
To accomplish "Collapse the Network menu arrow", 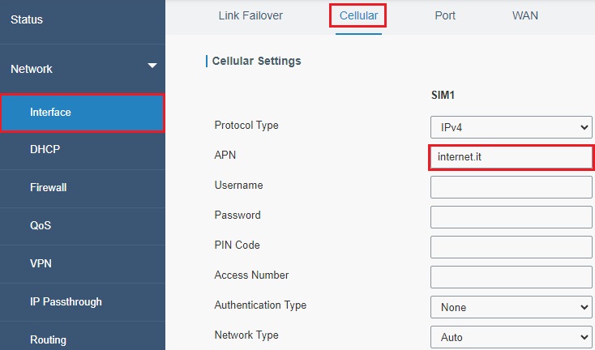I will [152, 66].
